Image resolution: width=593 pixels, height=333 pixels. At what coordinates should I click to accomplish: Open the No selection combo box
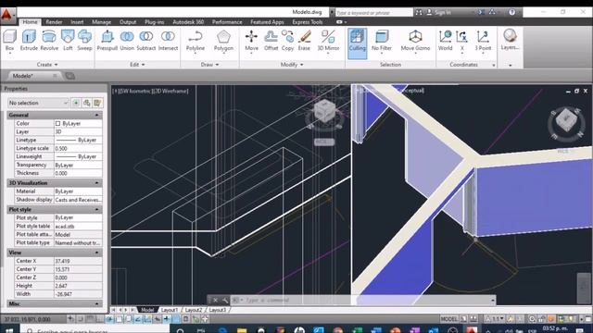[x=38, y=103]
